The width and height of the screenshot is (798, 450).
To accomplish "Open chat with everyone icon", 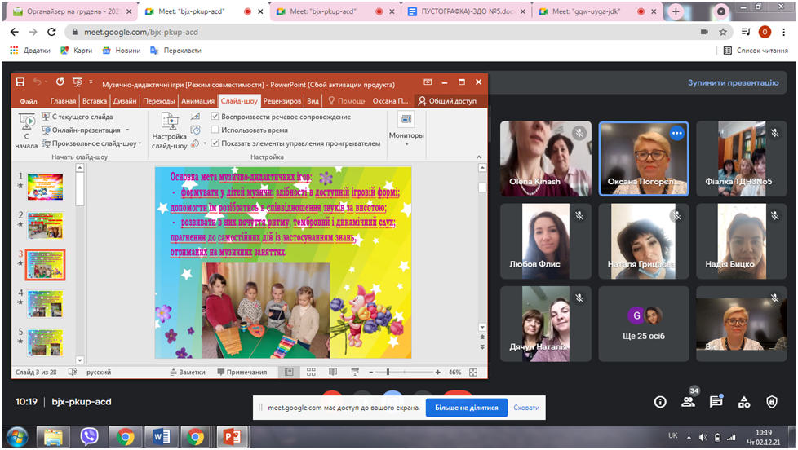I will [x=716, y=402].
